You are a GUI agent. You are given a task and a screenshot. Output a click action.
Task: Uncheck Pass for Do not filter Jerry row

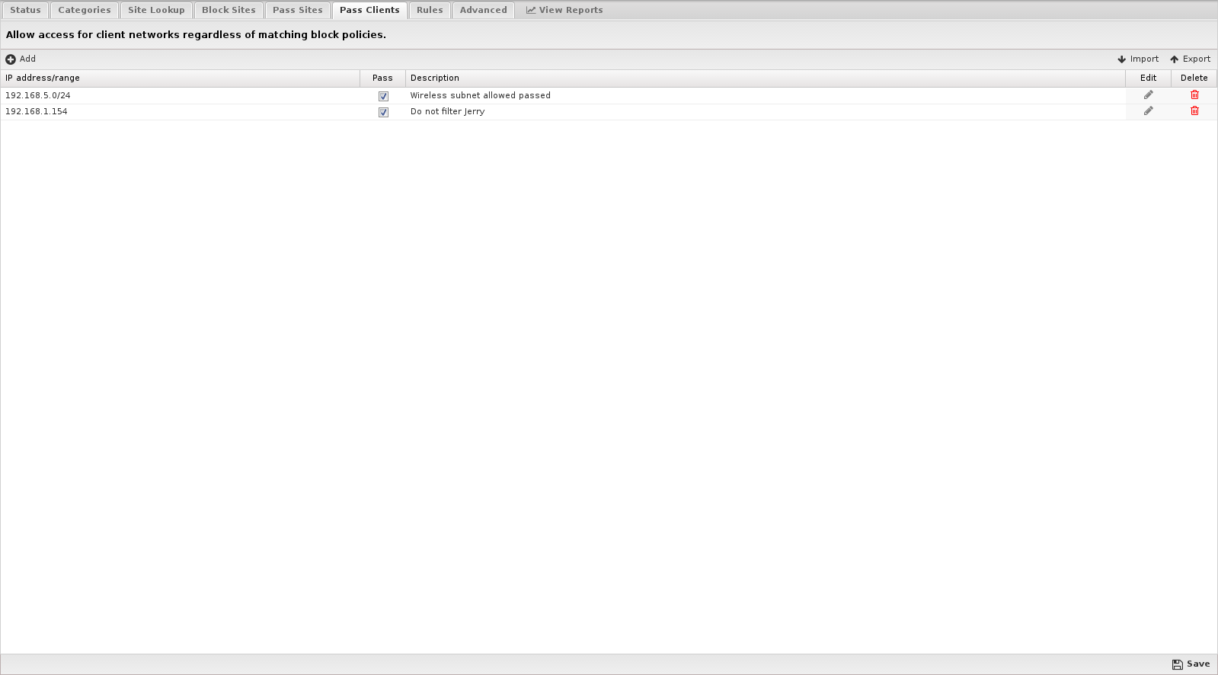point(383,112)
